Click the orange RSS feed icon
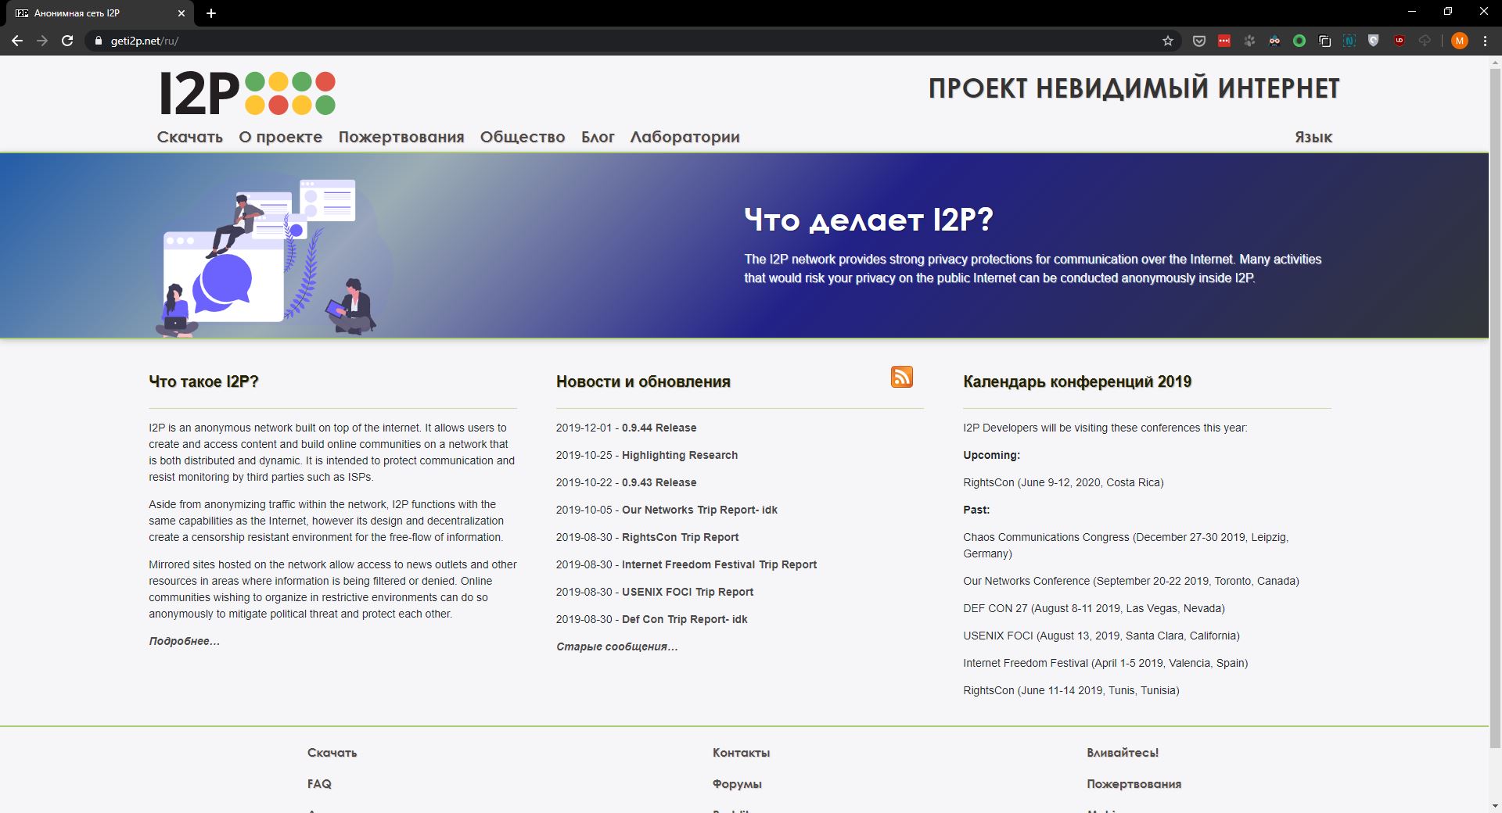 click(x=901, y=377)
